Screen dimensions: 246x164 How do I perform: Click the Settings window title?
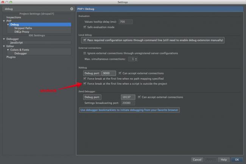(123, 2)
